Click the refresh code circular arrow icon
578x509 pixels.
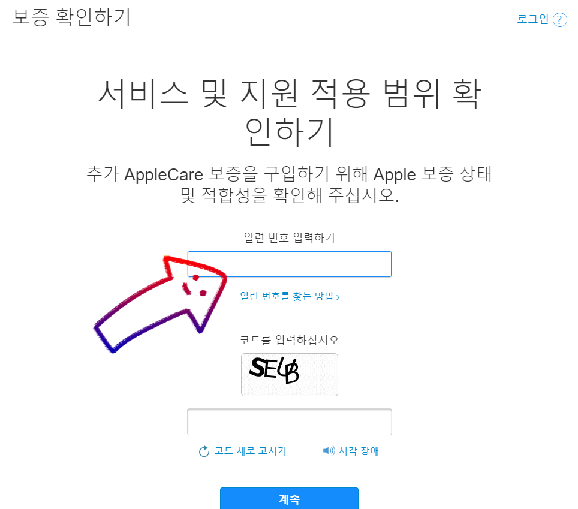click(204, 451)
